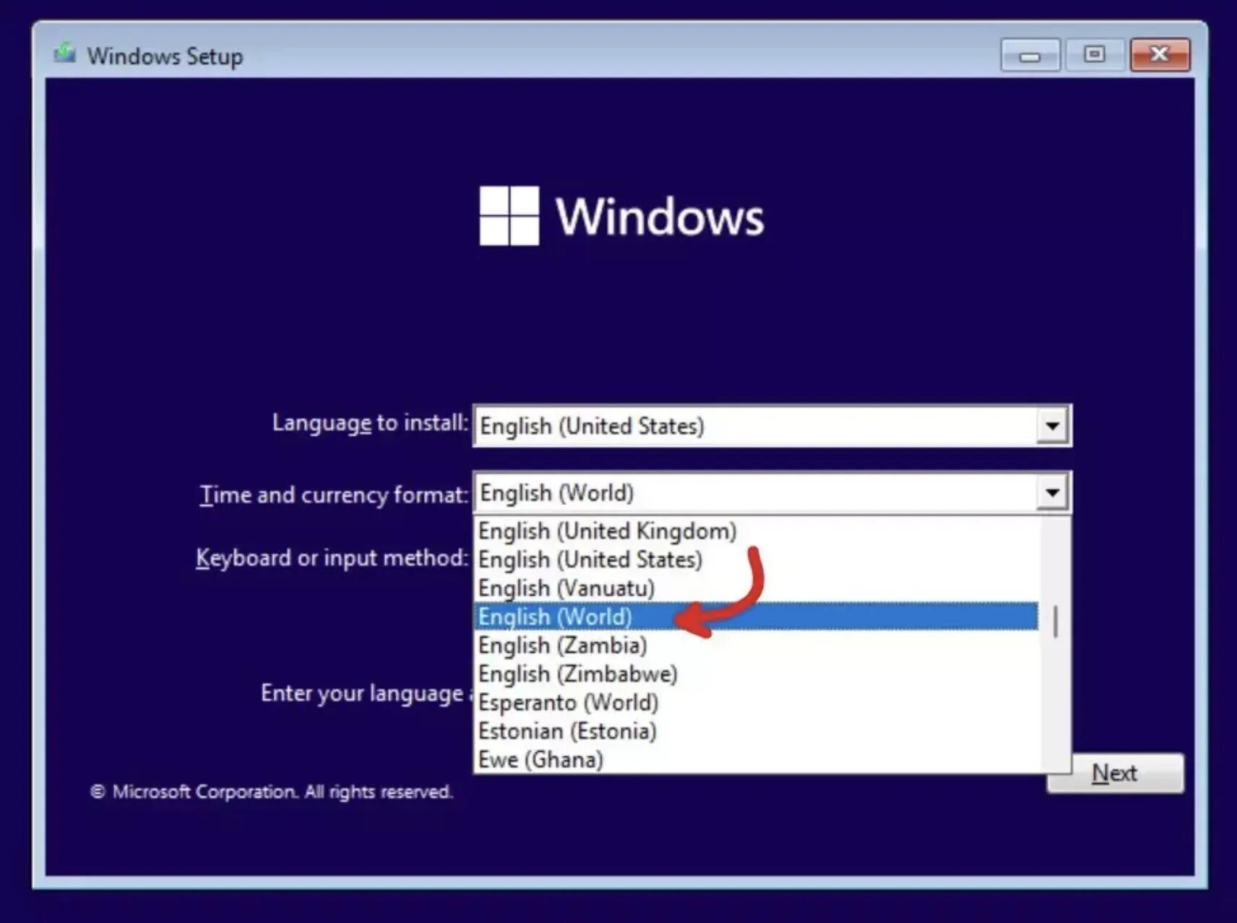Select English (United Kingdom) from list

click(757, 531)
